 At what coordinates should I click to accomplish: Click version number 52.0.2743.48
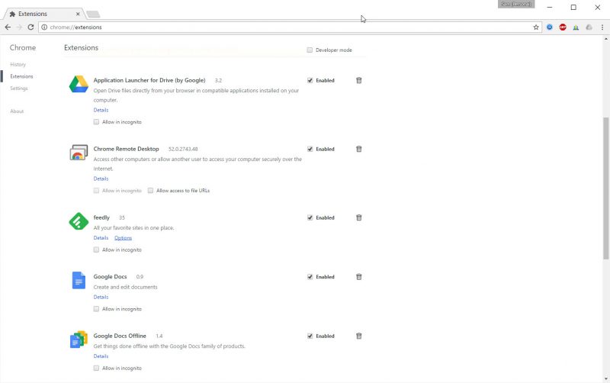(x=183, y=149)
